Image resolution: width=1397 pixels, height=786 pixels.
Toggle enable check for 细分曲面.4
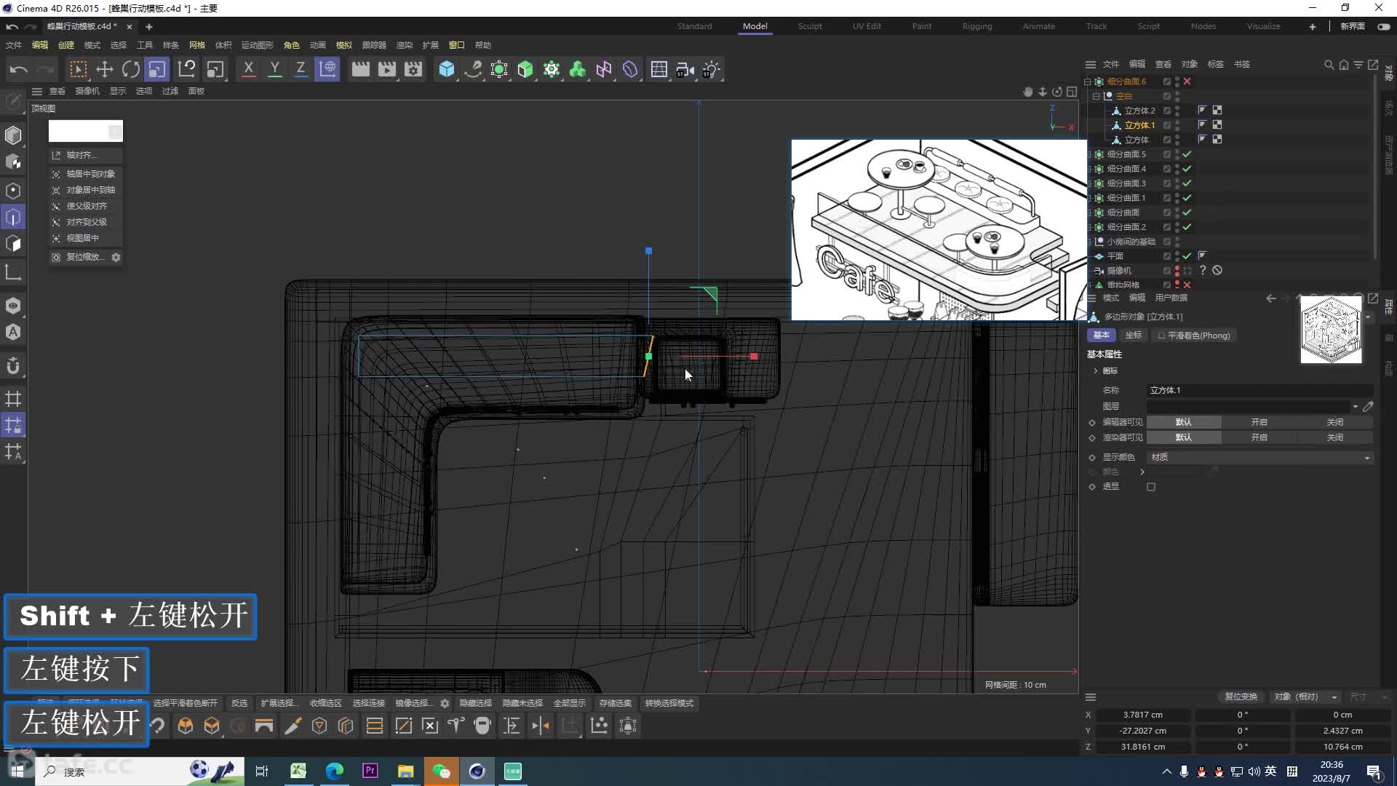pos(1187,169)
